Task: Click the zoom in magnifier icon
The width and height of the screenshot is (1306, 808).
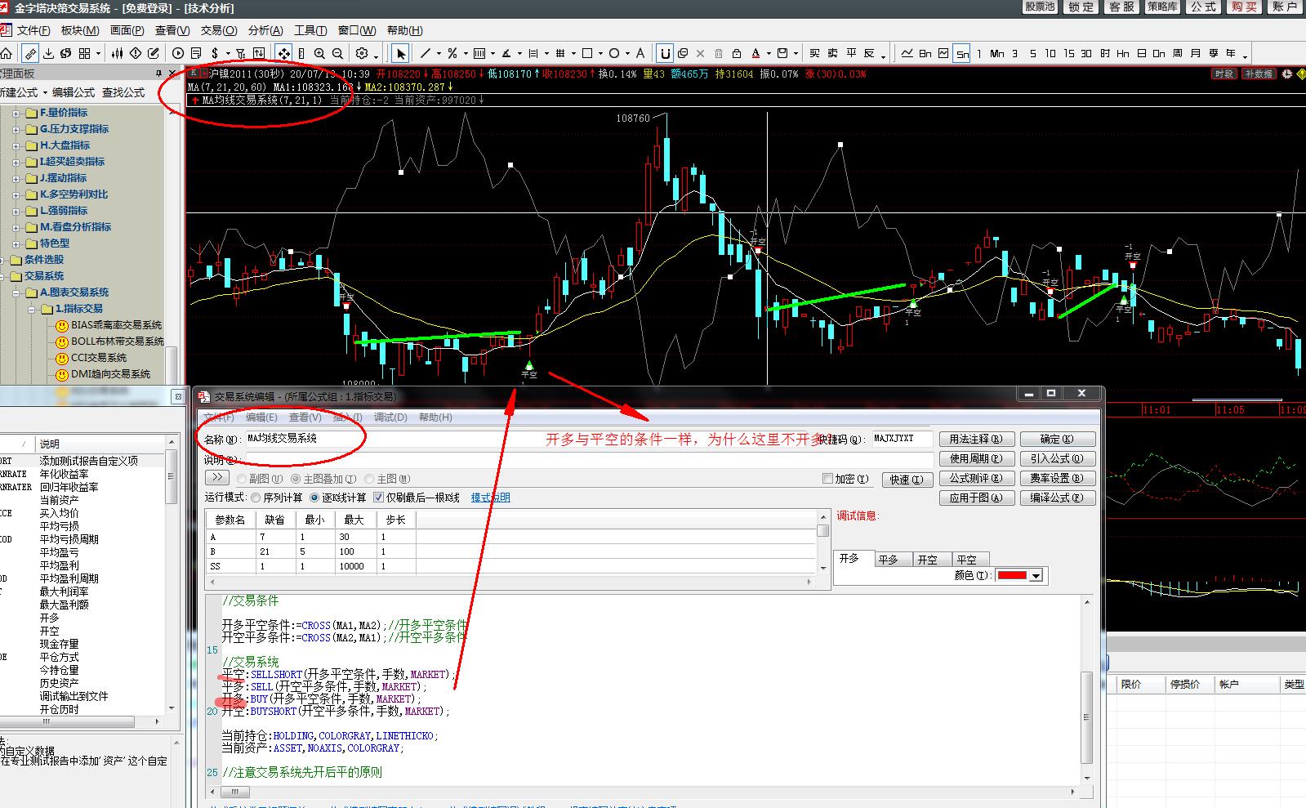Action: [319, 54]
